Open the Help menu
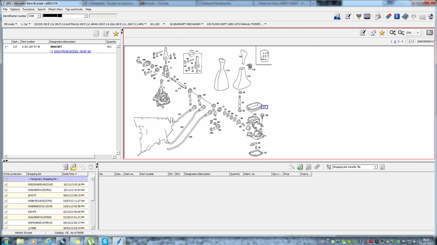The width and height of the screenshot is (437, 245). pos(88,9)
